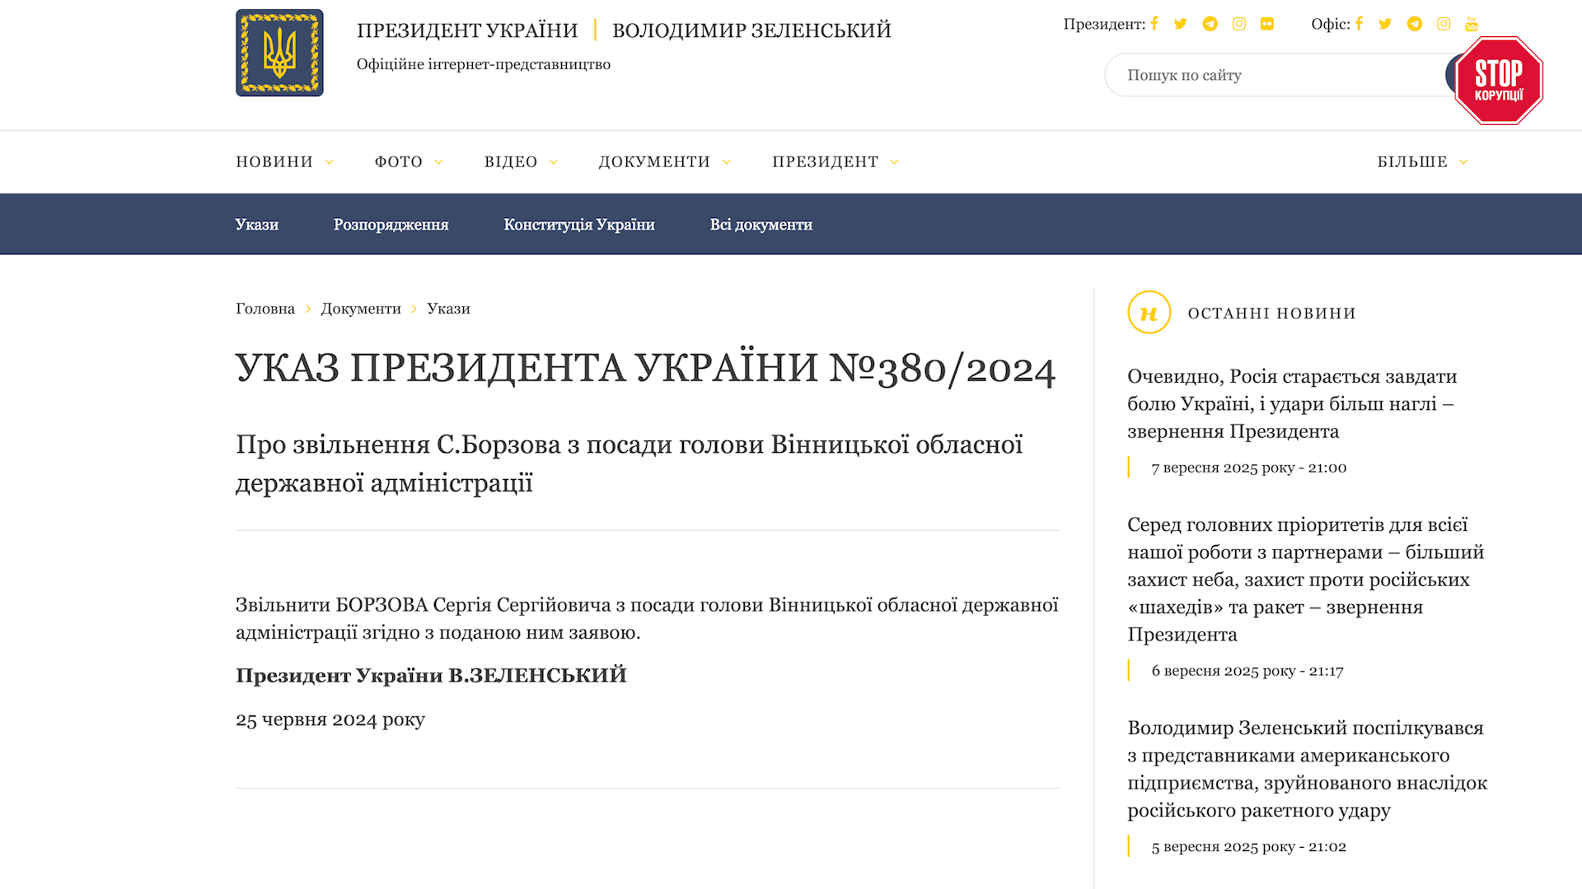Screen dimensions: 1582x889
Task: Click the red STOP КОРУПЦІЇ badge
Action: [x=1499, y=80]
